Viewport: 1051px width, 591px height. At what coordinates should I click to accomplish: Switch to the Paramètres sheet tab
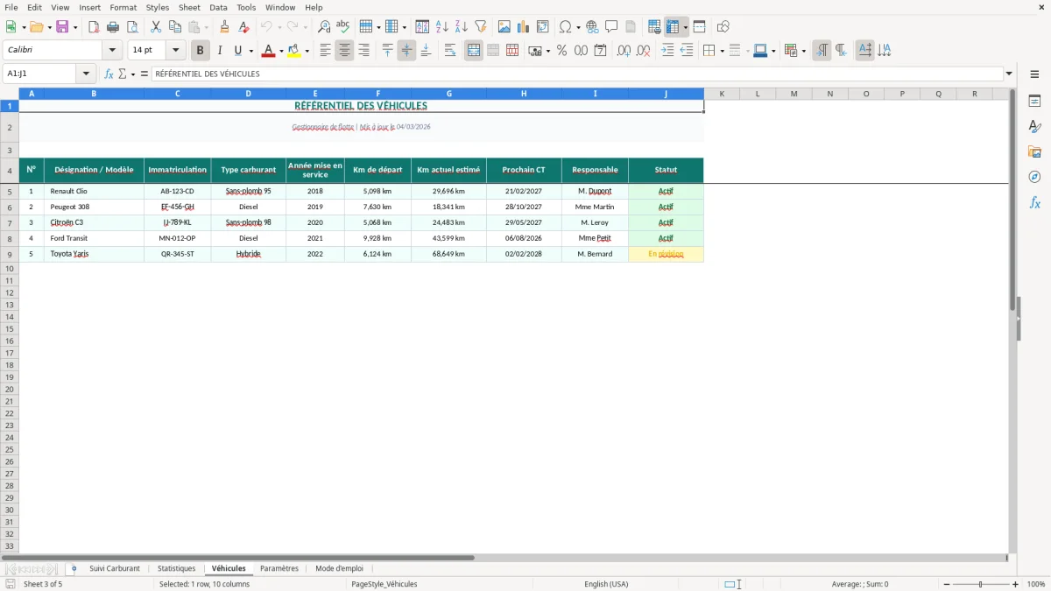click(279, 568)
